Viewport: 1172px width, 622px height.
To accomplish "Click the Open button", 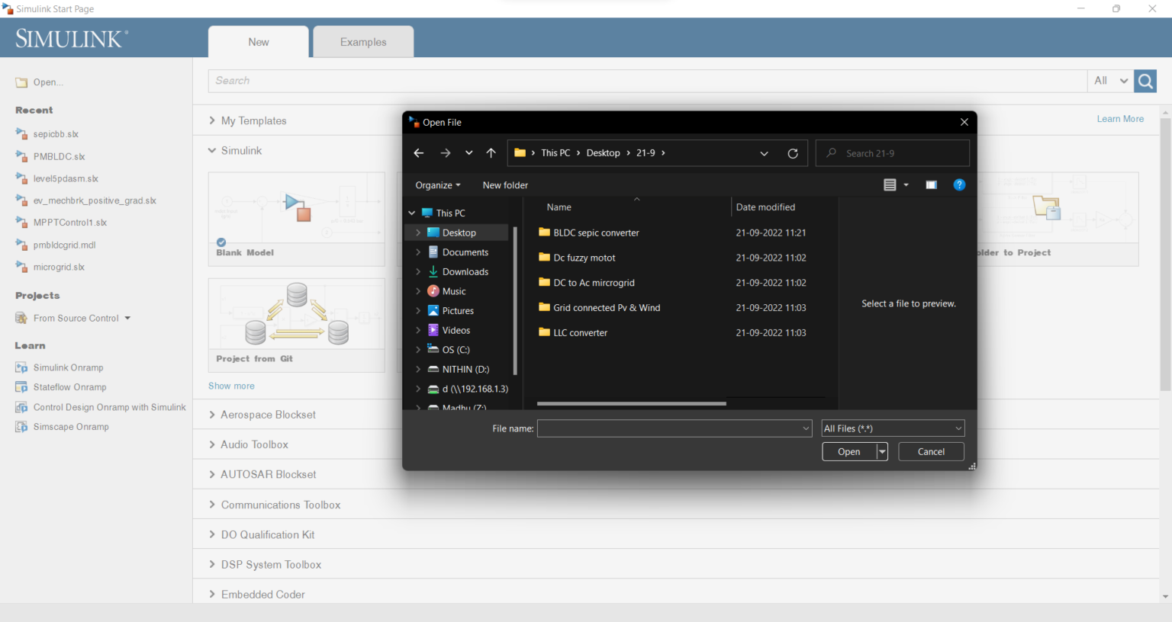I will 849,452.
